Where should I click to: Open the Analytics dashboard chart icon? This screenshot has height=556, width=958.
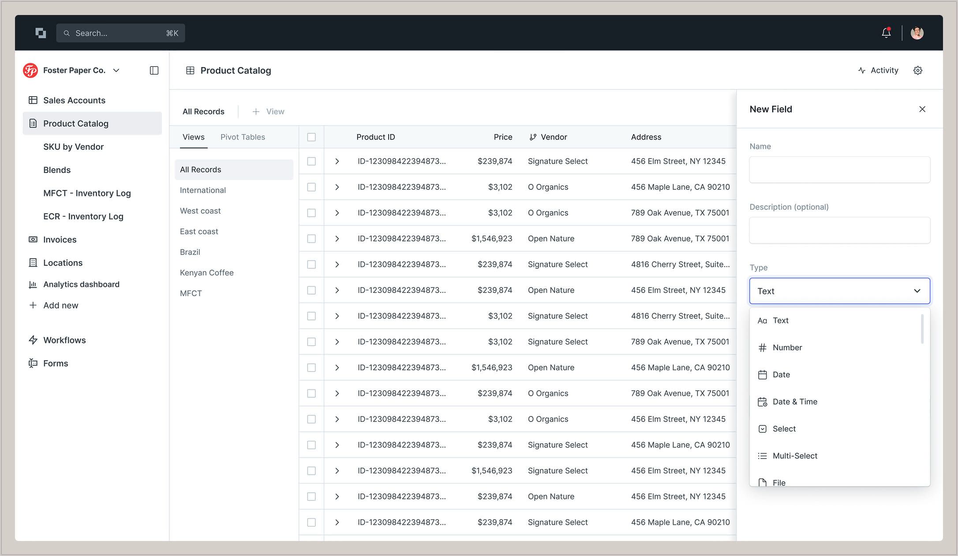tap(33, 284)
